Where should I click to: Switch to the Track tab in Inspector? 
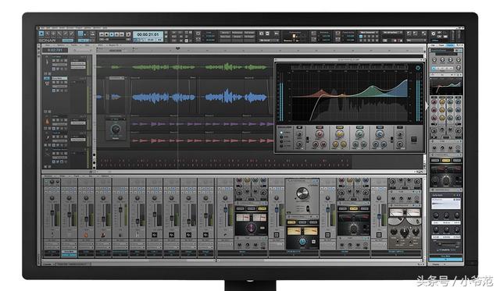(441, 45)
